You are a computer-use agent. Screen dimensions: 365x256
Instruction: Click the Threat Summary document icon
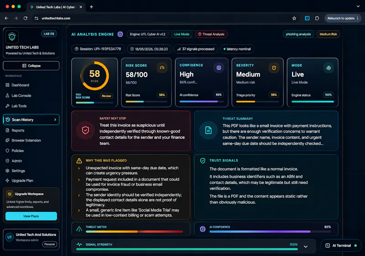click(209, 130)
